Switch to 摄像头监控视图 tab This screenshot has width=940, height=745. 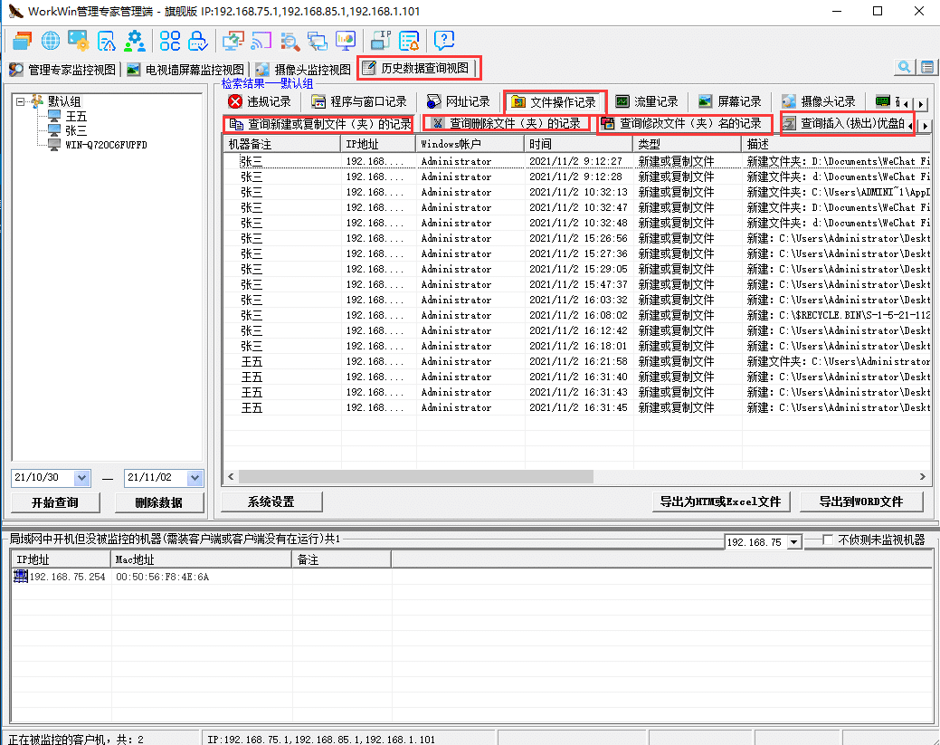(303, 70)
